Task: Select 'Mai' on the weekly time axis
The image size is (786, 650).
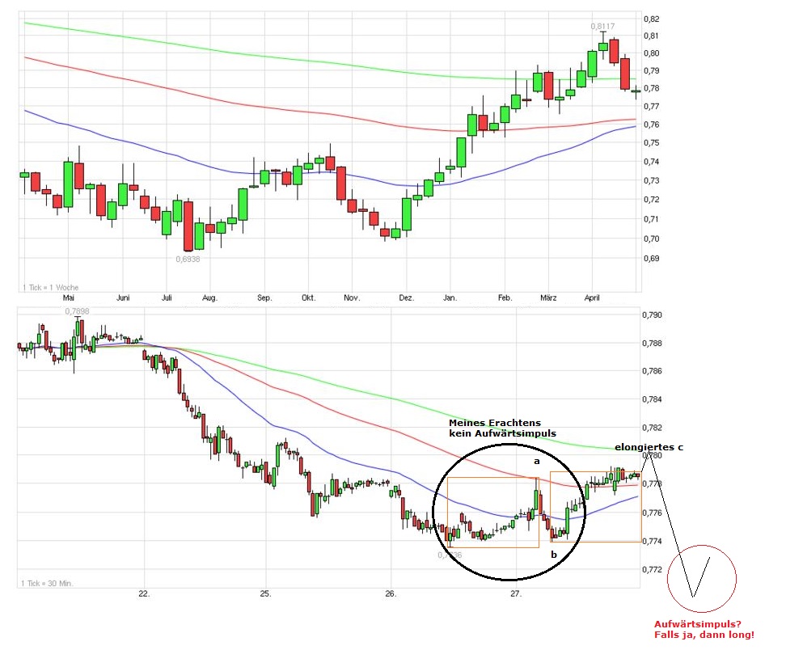Action: click(x=70, y=298)
